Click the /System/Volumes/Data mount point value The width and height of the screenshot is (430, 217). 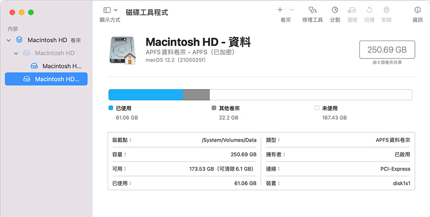229,140
